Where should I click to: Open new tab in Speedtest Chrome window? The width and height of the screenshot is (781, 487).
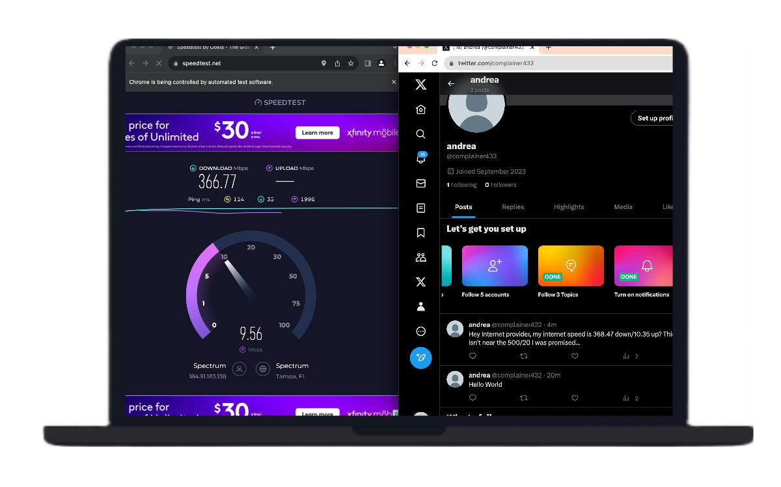[x=273, y=47]
